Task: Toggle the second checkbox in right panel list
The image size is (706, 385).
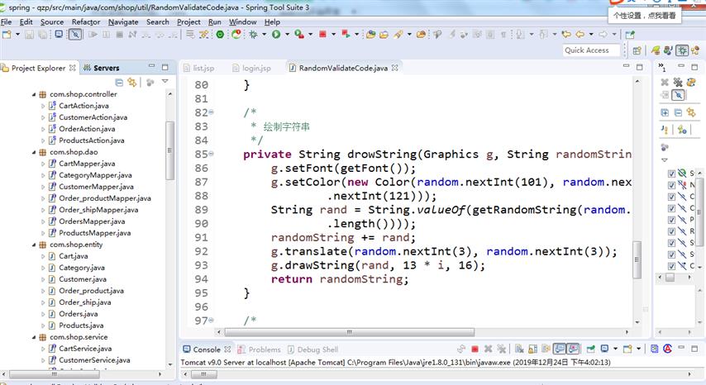Action: 671,185
